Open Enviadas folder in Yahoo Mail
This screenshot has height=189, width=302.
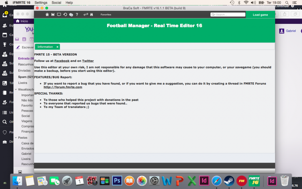(24, 70)
